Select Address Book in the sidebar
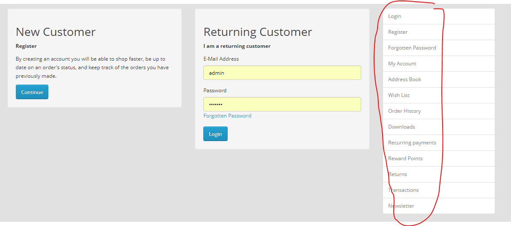 (439, 79)
